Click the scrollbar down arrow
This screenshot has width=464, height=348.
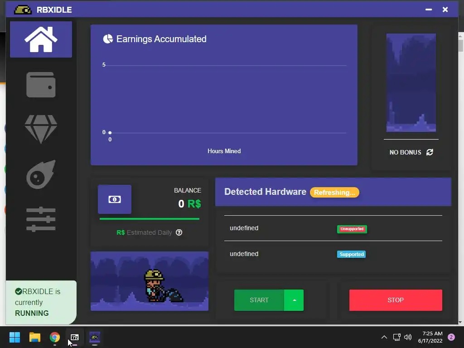click(x=460, y=322)
